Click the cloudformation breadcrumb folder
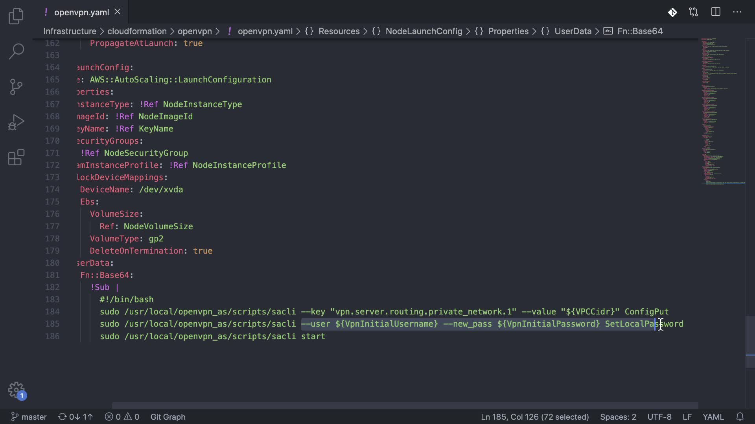This screenshot has height=424, width=755. click(x=137, y=31)
